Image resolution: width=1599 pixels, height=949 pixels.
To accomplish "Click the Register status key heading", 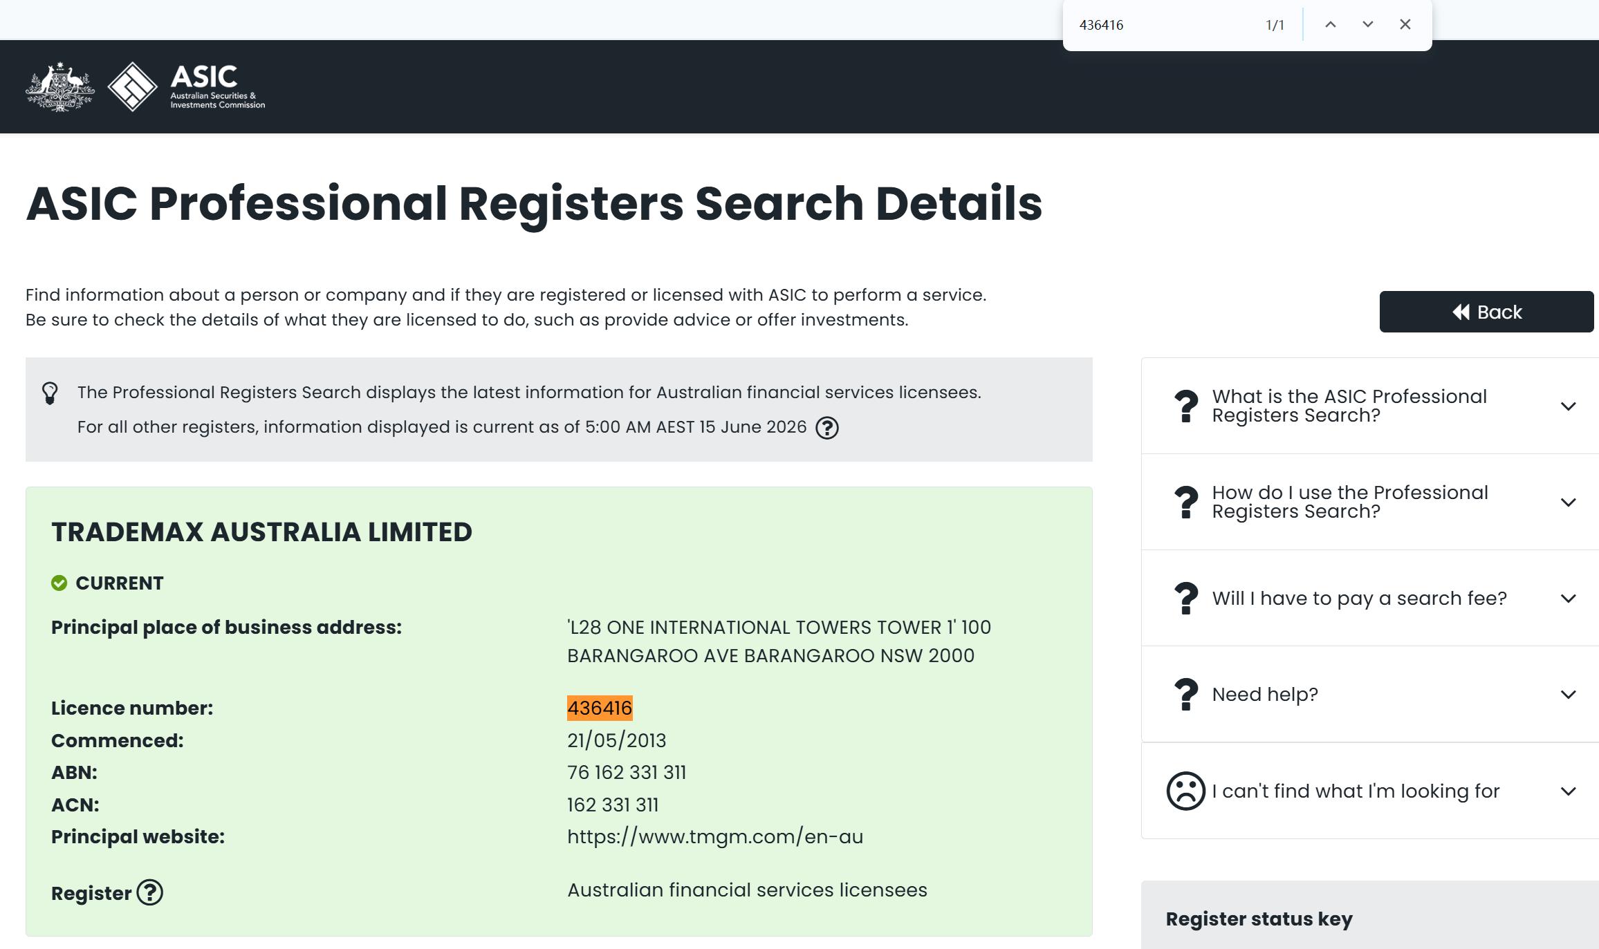I will click(1259, 919).
